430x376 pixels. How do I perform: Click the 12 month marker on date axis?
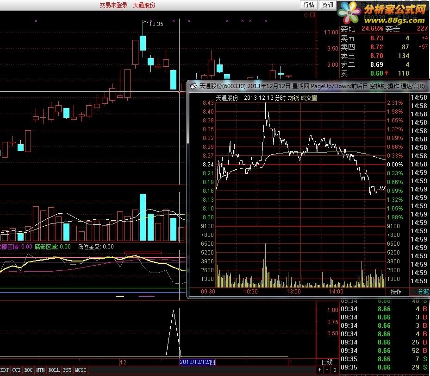pyautogui.click(x=123, y=362)
